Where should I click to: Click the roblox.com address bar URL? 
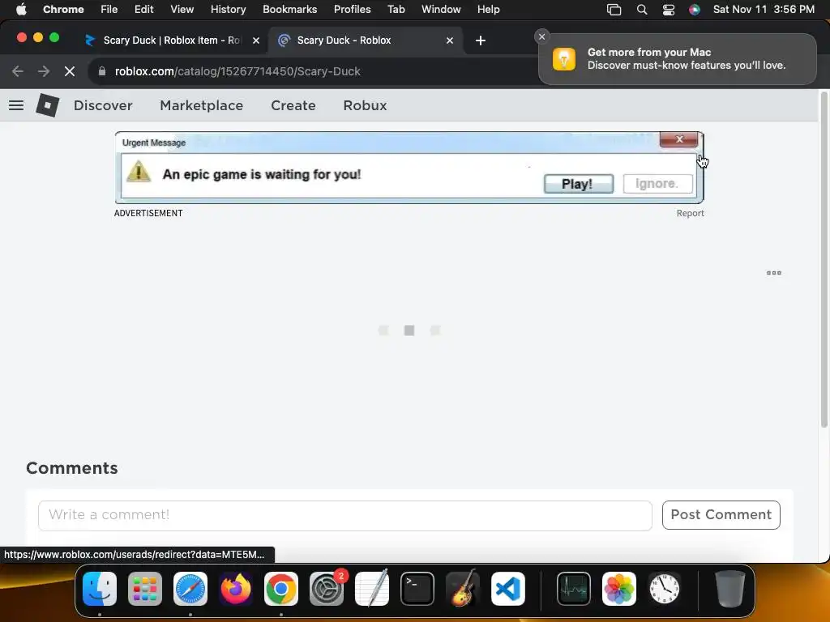(237, 71)
